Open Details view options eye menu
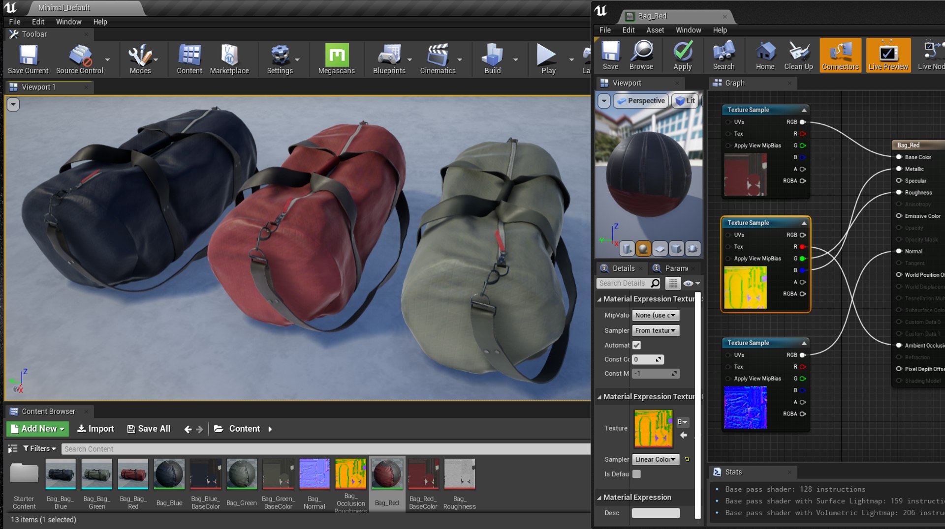Image resolution: width=945 pixels, height=529 pixels. (692, 283)
